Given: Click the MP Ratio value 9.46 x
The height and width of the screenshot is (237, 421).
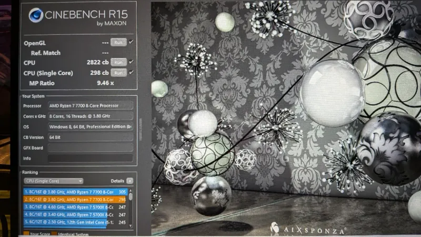Looking at the screenshot, I should pos(105,83).
